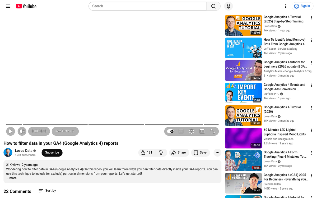This screenshot has width=317, height=198.
Task: Open more actions menu beside Save
Action: (x=217, y=153)
